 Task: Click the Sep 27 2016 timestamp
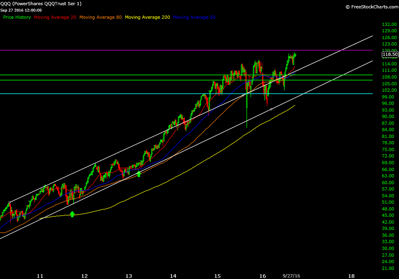(21, 10)
